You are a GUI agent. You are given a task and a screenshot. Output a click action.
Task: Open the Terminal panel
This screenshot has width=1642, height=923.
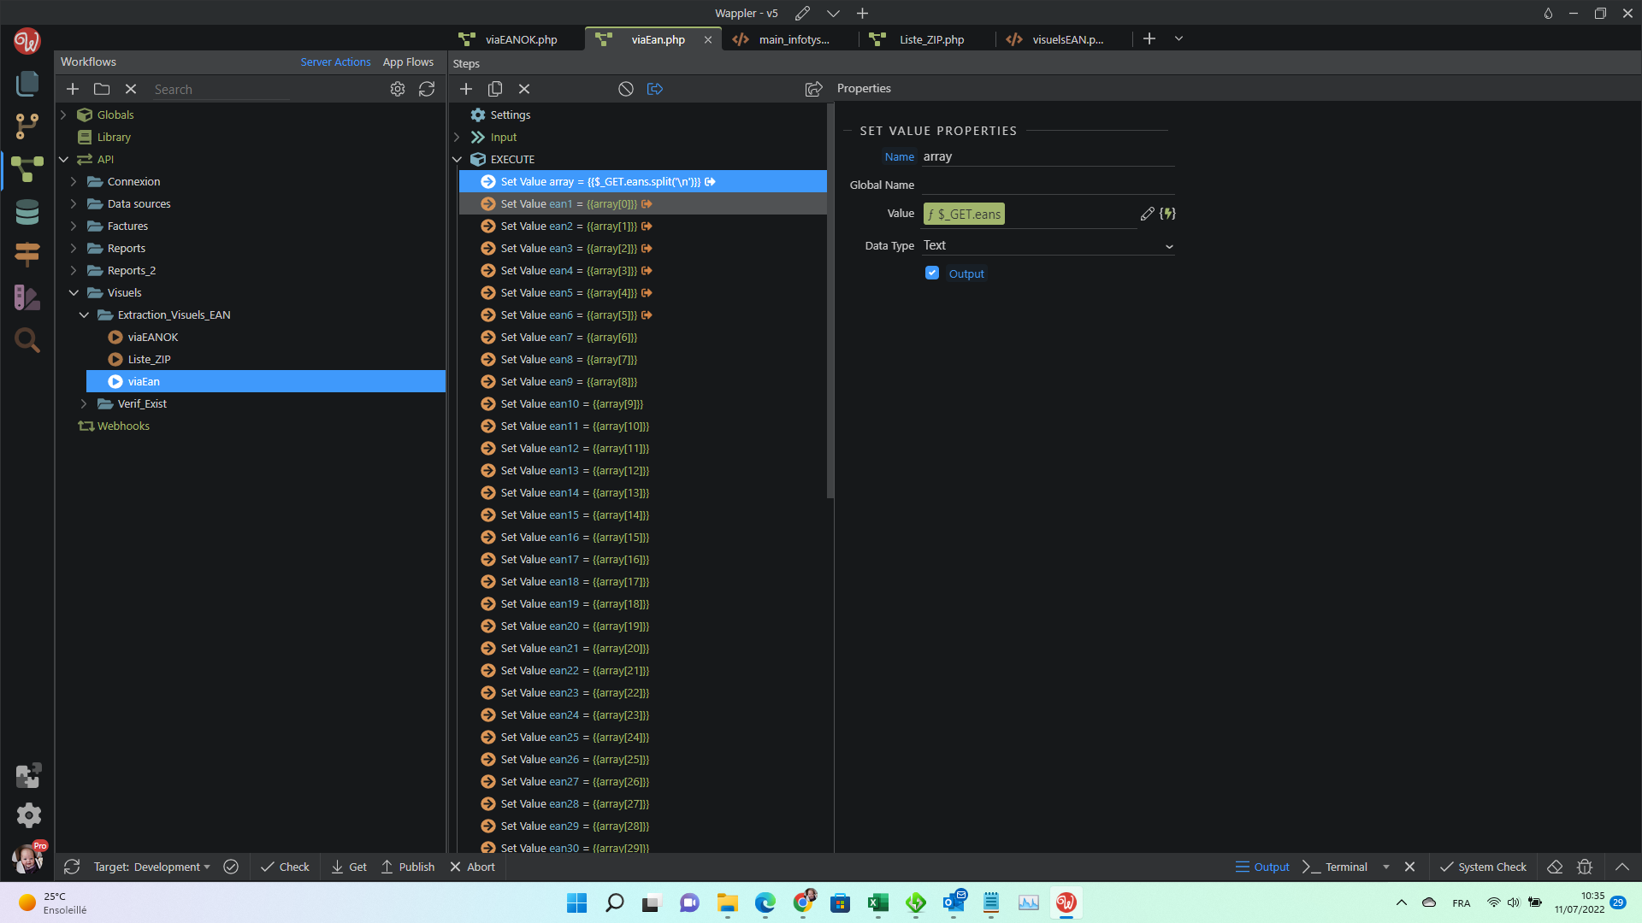1335,867
